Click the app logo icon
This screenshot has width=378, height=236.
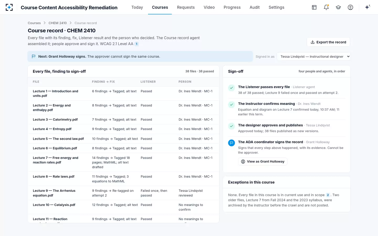point(9,7)
